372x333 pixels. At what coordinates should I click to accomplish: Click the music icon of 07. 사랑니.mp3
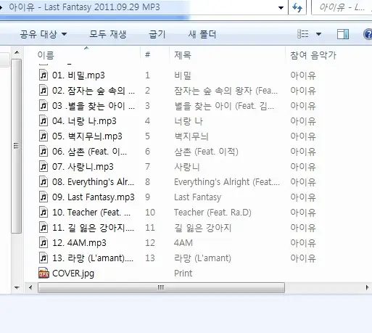click(x=44, y=166)
